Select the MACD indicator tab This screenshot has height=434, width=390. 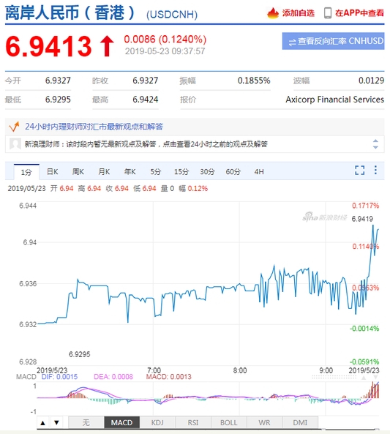[121, 422]
